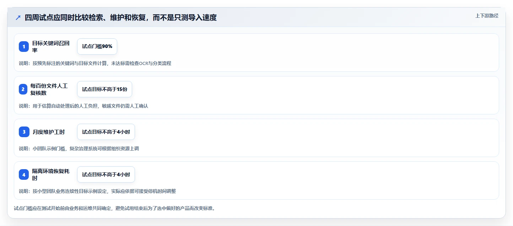Click step number badge 4
This screenshot has width=513, height=226.
(x=24, y=174)
